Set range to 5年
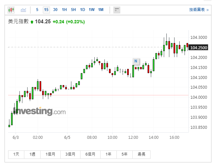Screen dimensions: 217x165 [x=125, y=154]
